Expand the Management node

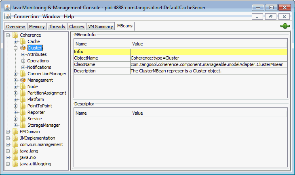(15, 80)
